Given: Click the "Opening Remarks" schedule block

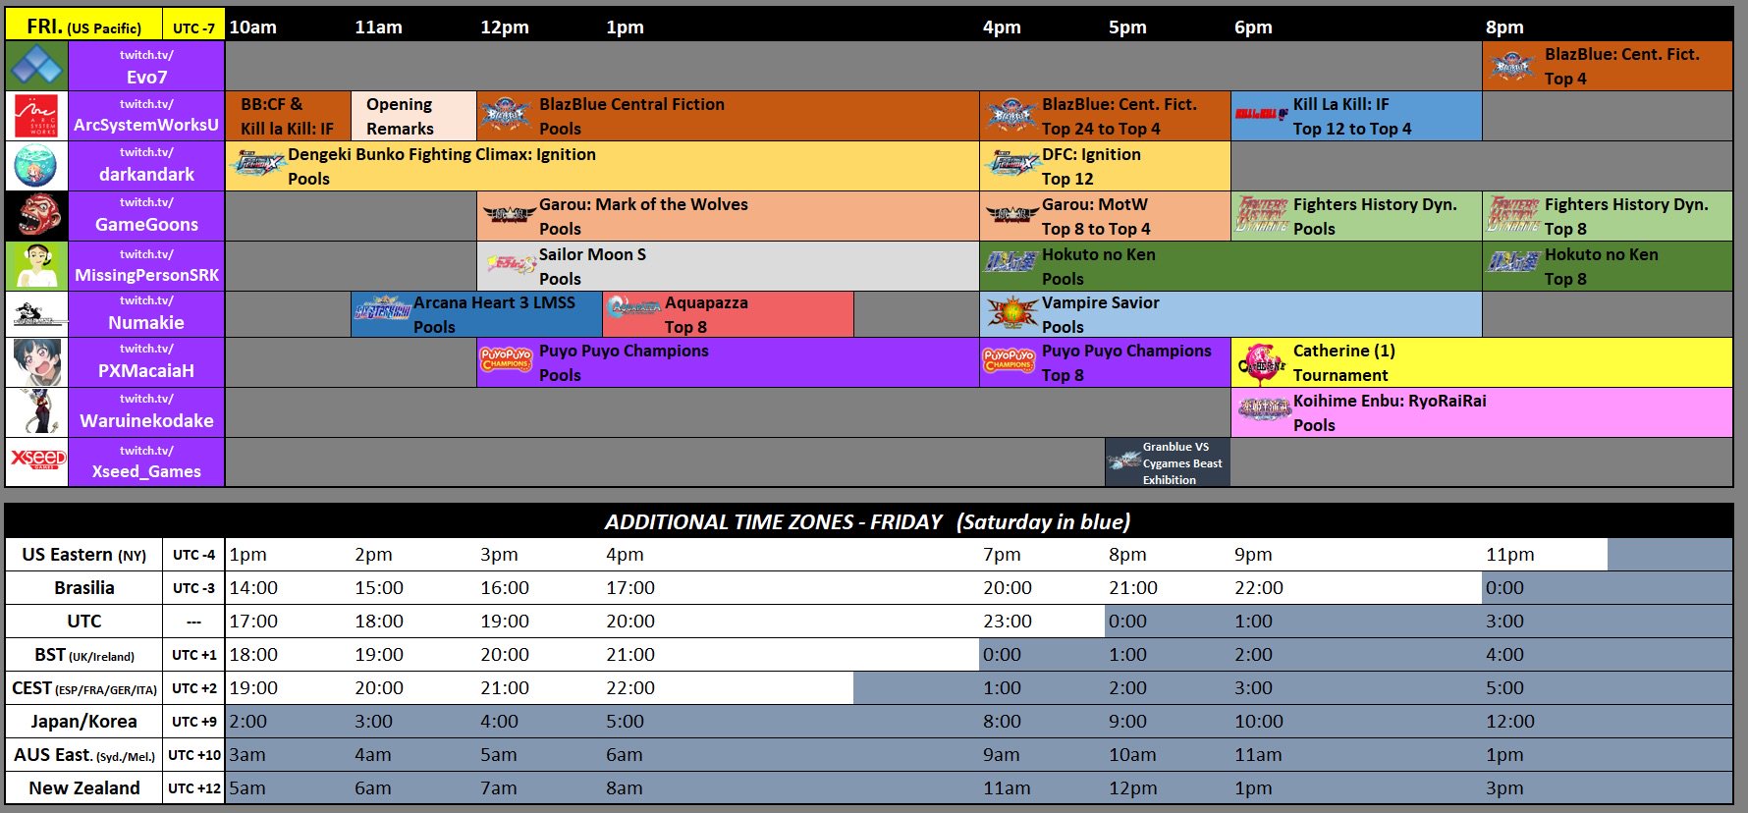Looking at the screenshot, I should tap(413, 116).
